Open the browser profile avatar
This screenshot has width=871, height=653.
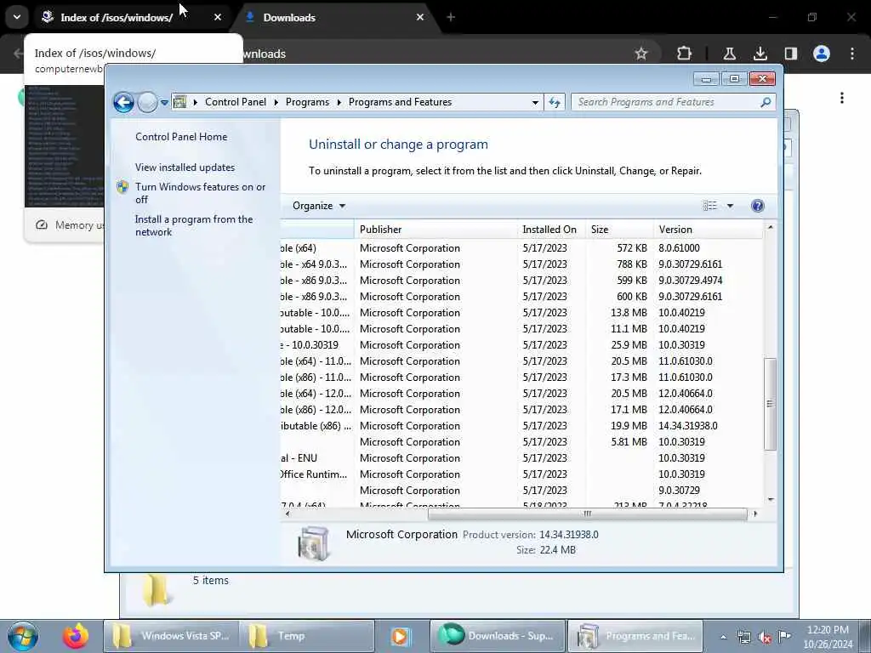click(x=822, y=54)
